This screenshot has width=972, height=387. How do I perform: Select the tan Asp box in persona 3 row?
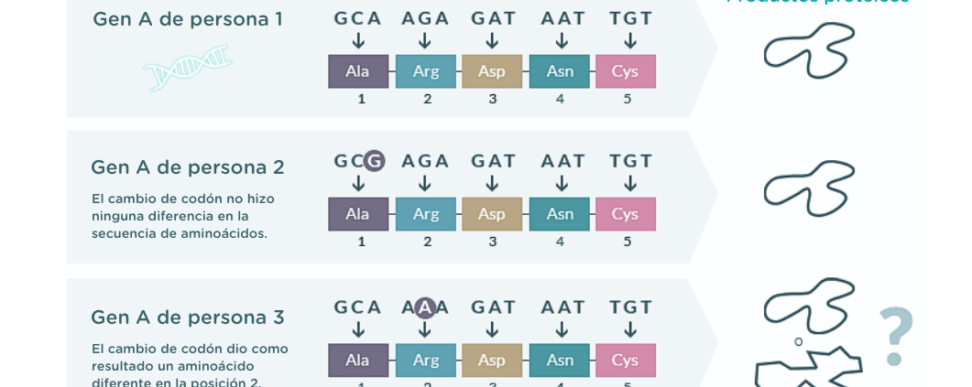coord(492,360)
